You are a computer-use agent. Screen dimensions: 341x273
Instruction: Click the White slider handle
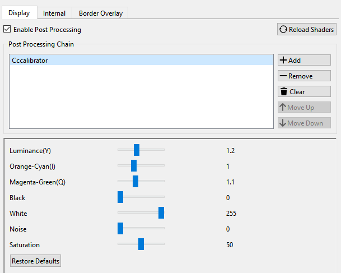[161, 212]
